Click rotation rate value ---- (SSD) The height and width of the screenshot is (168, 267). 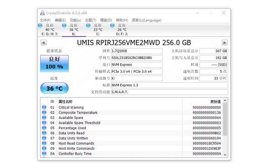pyautogui.click(x=214, y=64)
